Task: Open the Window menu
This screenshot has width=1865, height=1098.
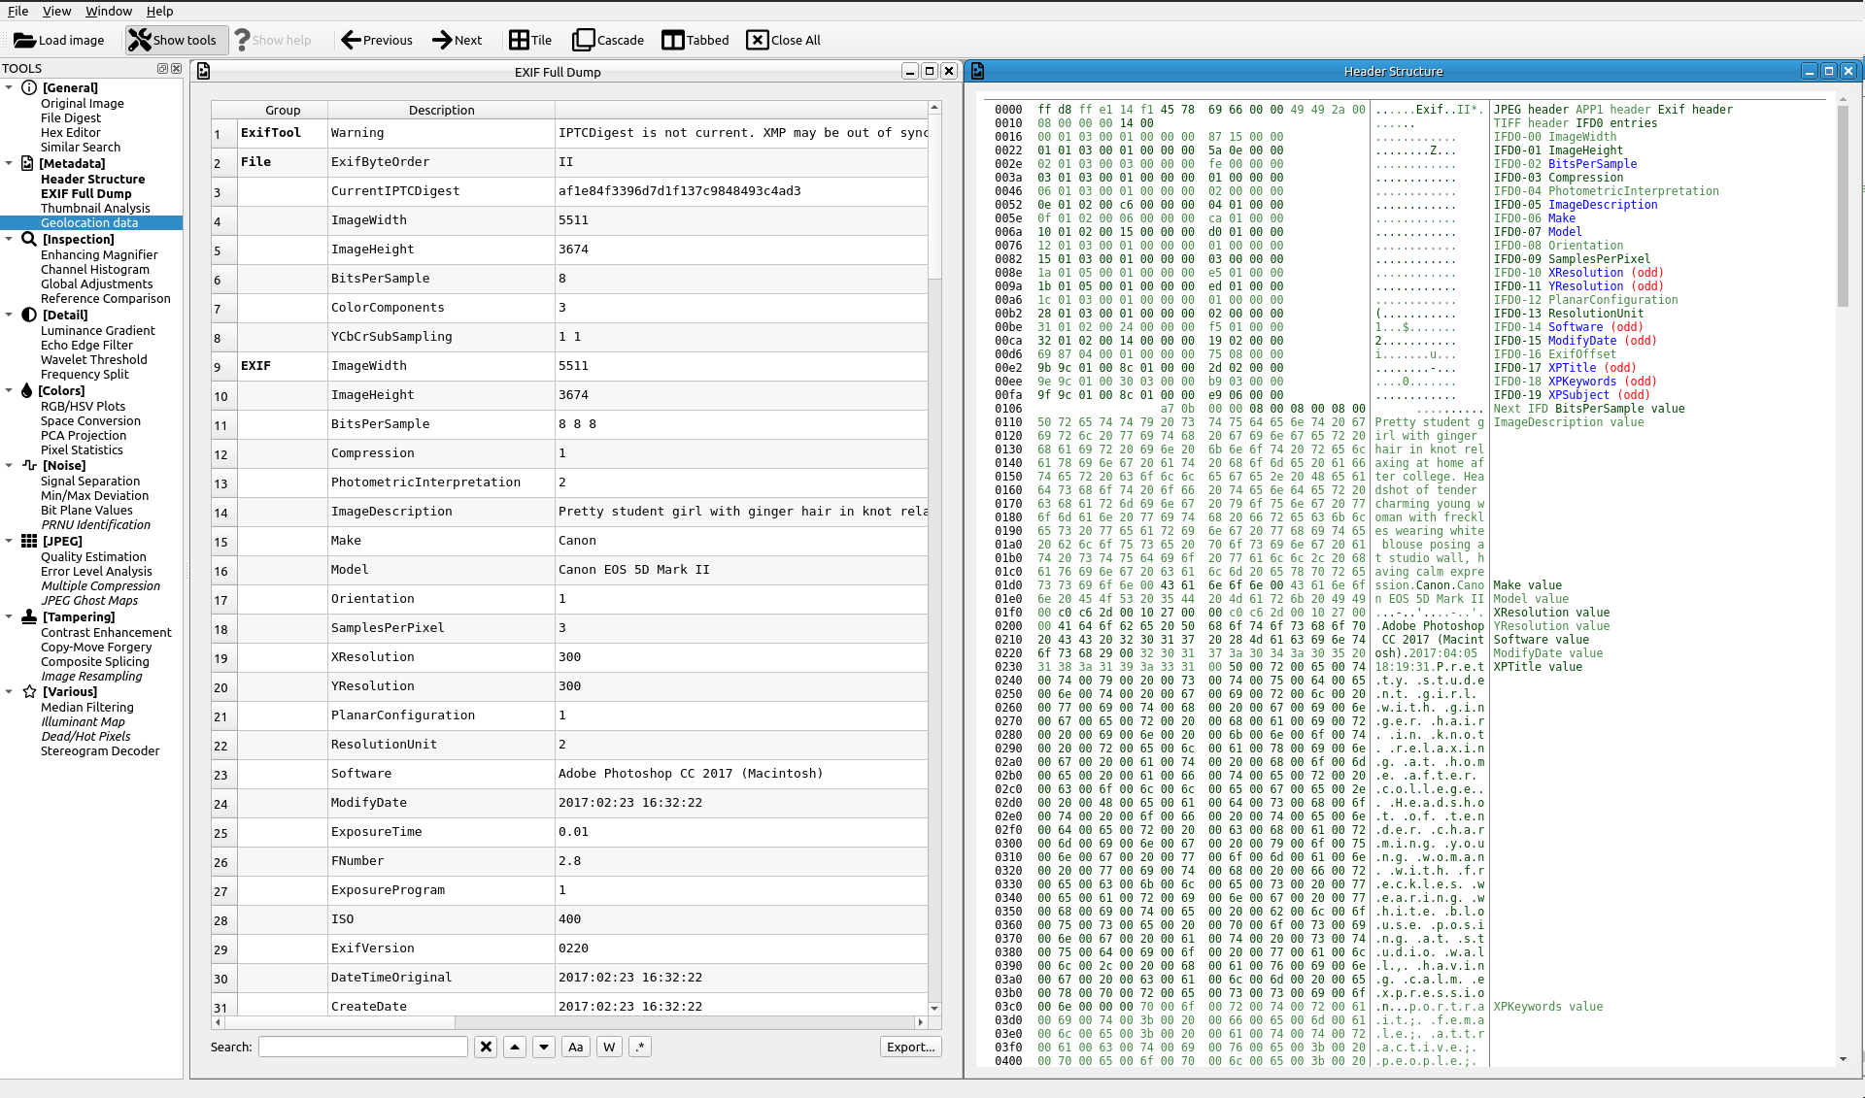Action: pyautogui.click(x=109, y=11)
